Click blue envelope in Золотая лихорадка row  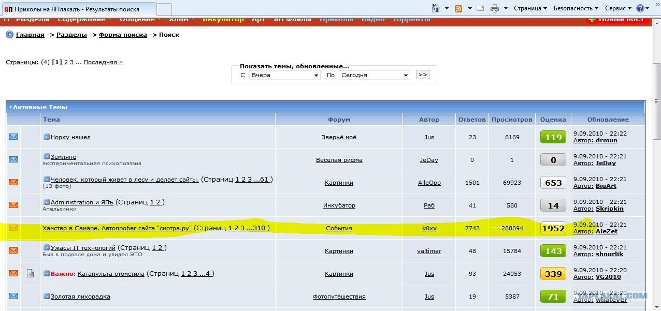(x=13, y=296)
